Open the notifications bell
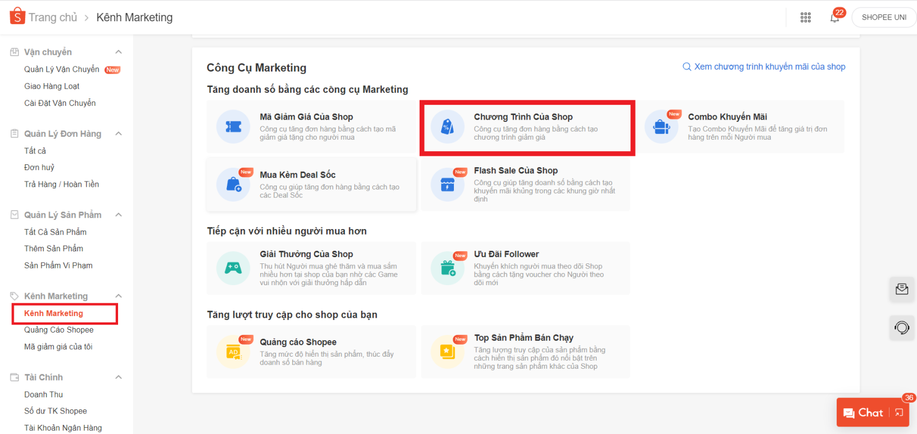The height and width of the screenshot is (434, 917). [x=834, y=18]
